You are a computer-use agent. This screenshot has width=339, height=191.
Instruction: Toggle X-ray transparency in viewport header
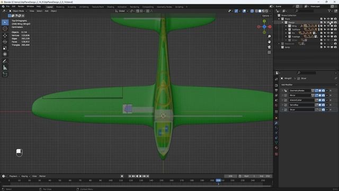coord(252,11)
